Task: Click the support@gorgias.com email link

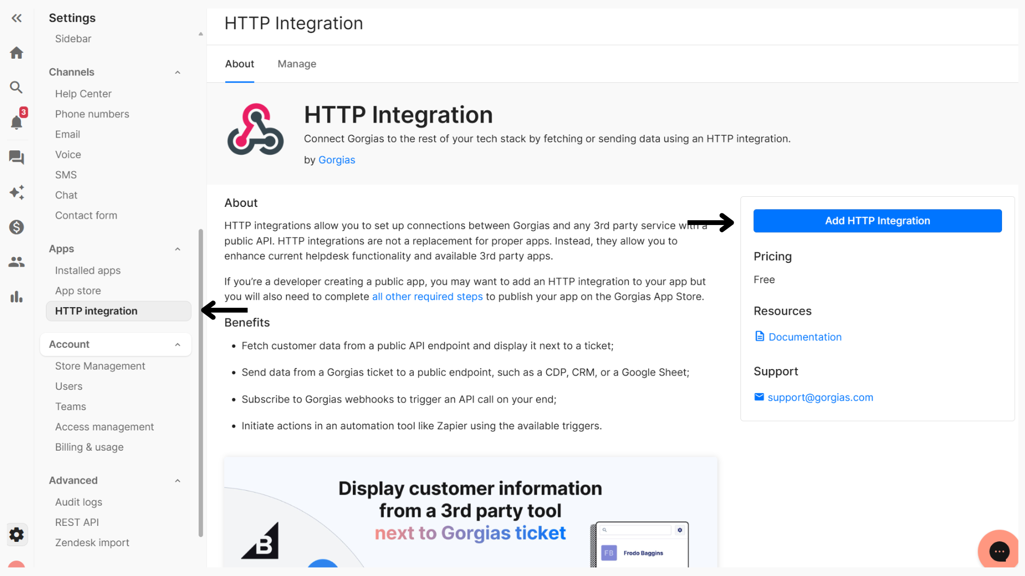Action: (820, 397)
